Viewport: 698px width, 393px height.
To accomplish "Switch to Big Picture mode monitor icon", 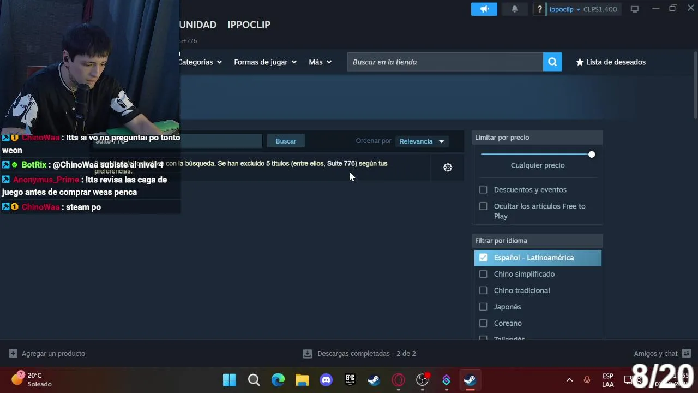I will (x=635, y=9).
